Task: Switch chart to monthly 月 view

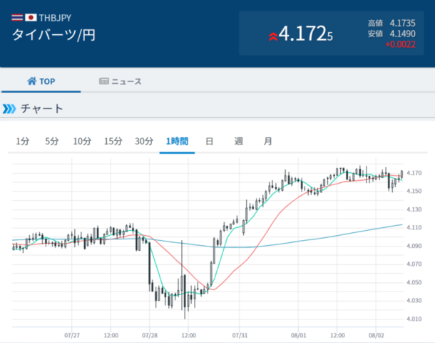Action: click(x=267, y=141)
